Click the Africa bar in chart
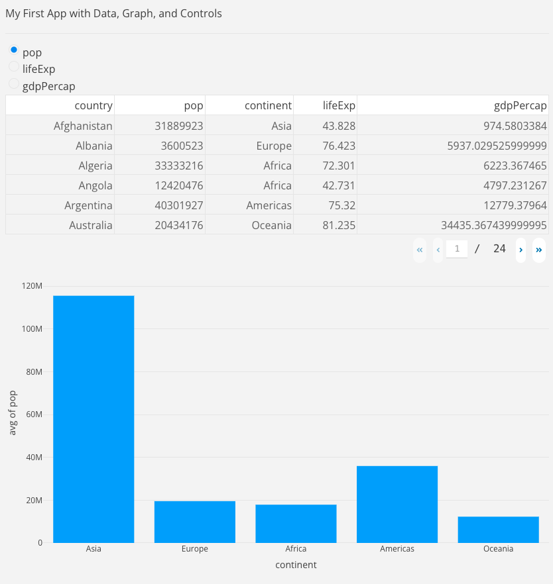 (x=296, y=523)
